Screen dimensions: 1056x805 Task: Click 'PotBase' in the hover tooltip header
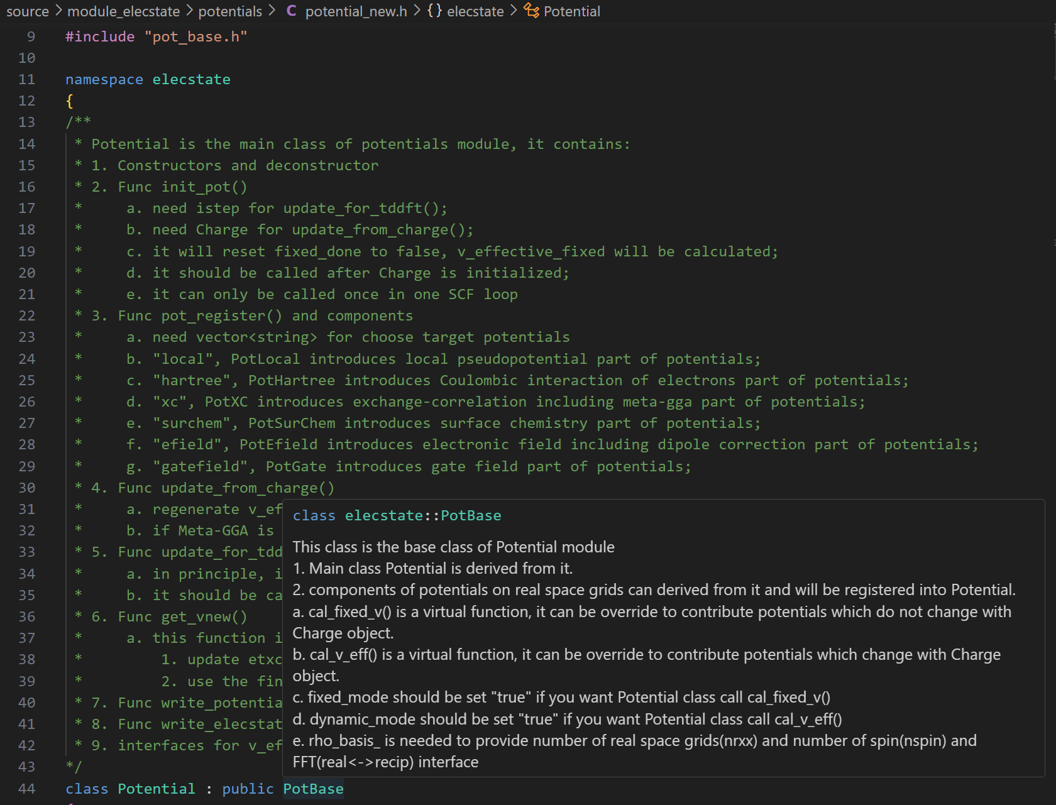pyautogui.click(x=471, y=516)
